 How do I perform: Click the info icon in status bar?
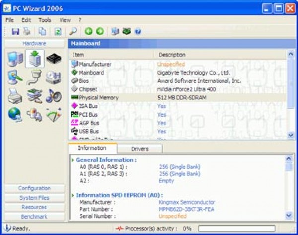click(7, 228)
